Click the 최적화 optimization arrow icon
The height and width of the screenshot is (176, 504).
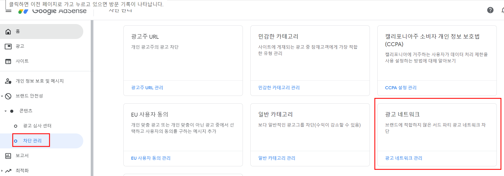click(8, 170)
